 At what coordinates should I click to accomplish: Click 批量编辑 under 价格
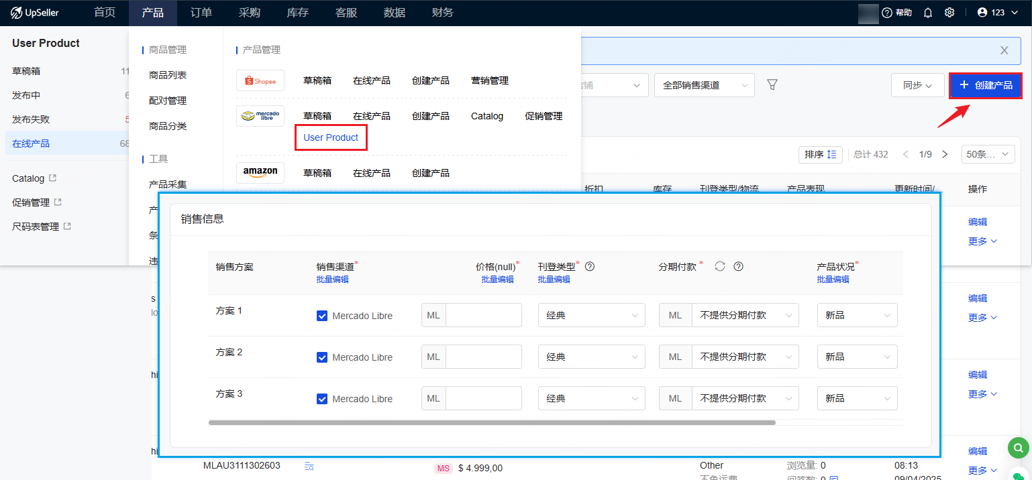[x=497, y=280]
